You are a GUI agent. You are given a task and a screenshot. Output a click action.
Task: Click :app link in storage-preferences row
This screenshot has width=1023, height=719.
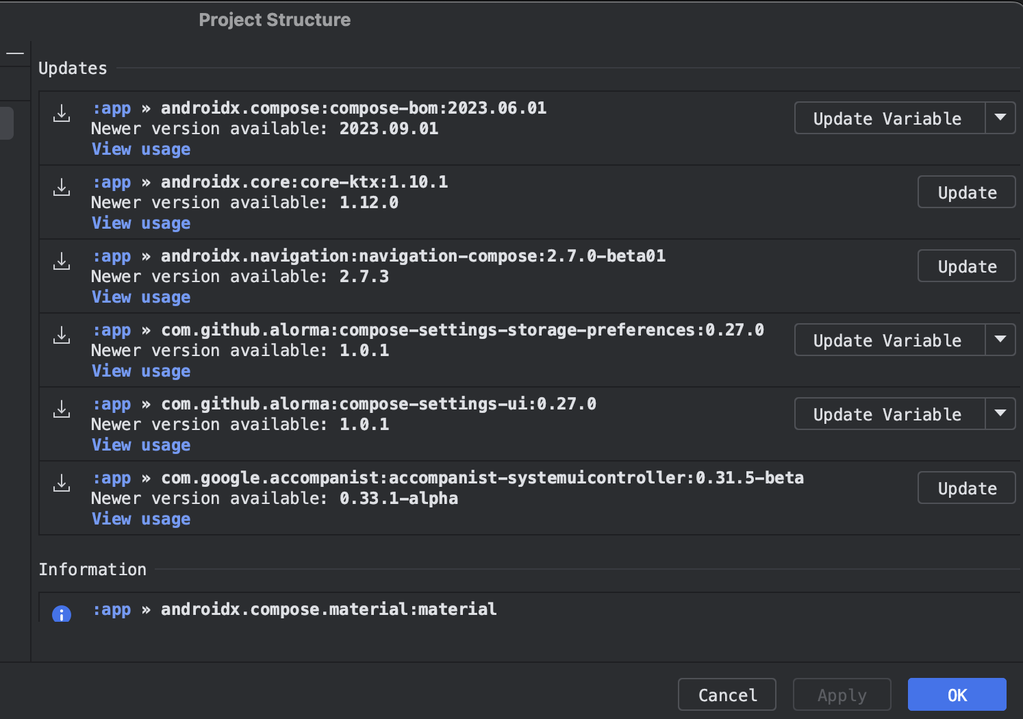point(112,330)
